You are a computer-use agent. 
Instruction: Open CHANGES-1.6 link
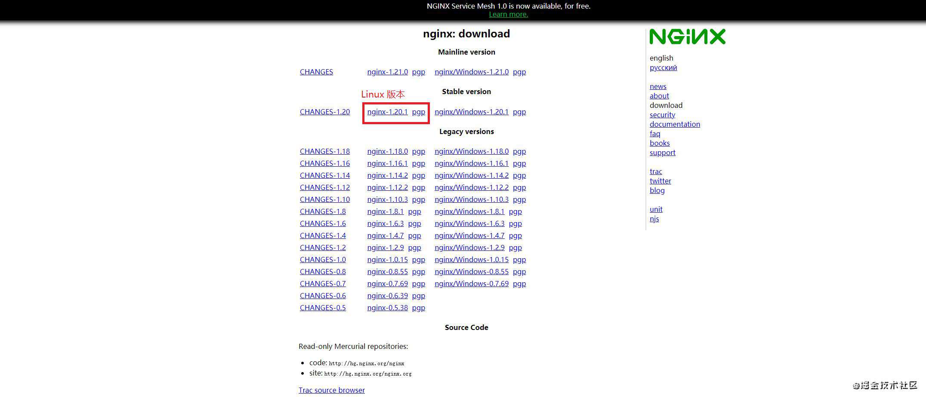323,223
